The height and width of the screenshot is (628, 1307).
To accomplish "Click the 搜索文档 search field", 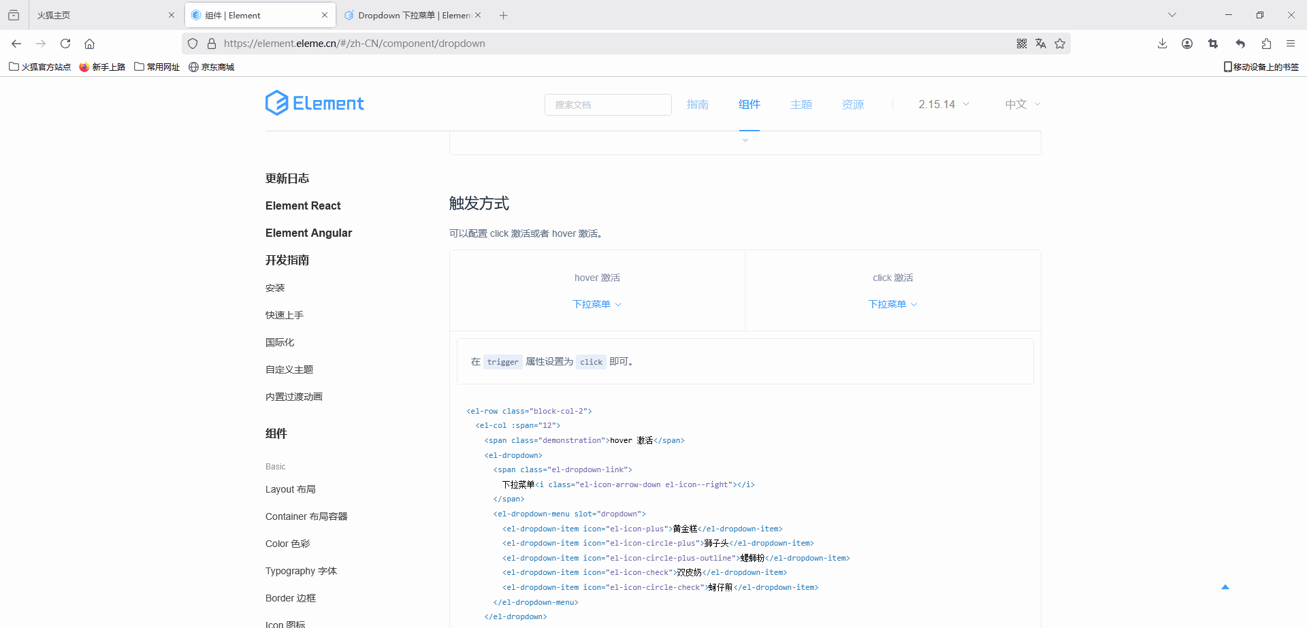I will pos(608,105).
